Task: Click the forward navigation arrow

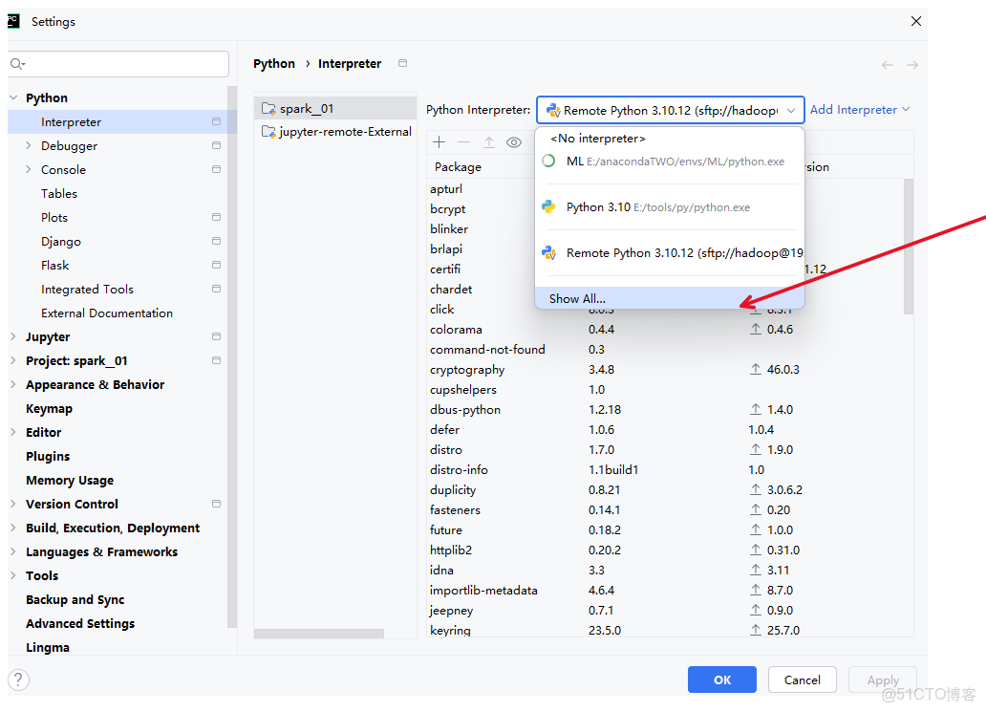Action: pyautogui.click(x=912, y=65)
